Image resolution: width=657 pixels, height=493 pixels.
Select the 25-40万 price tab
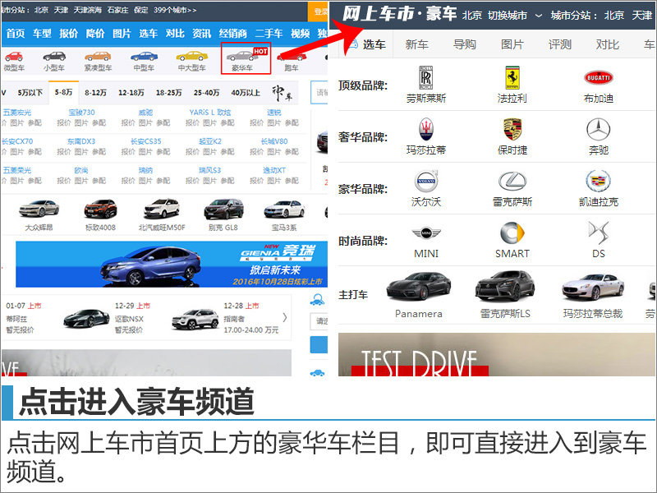tap(207, 93)
